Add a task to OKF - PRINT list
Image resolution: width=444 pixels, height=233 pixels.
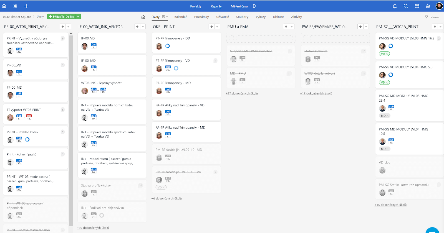[211, 27]
